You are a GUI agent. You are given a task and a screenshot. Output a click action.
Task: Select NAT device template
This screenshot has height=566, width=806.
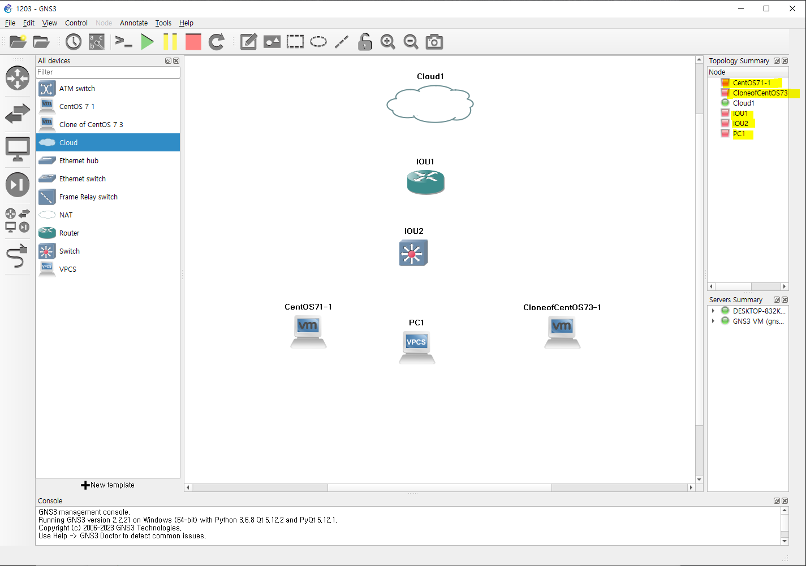(108, 215)
